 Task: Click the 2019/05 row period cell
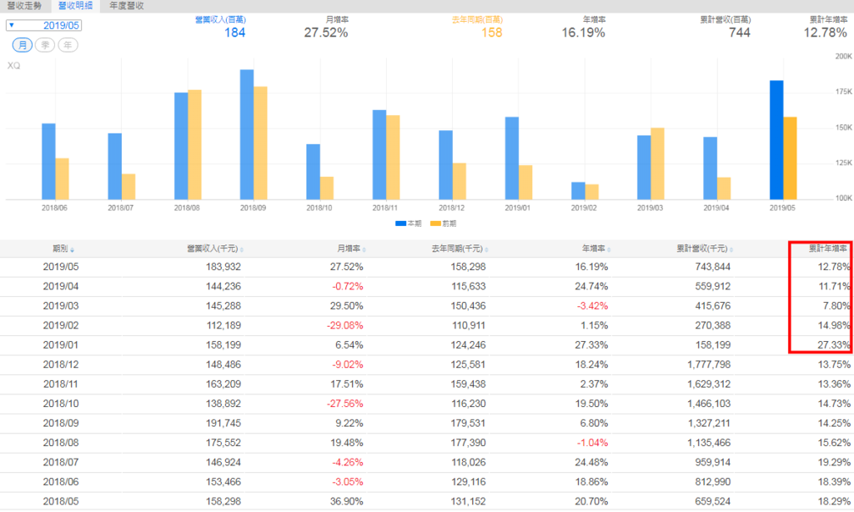coord(60,267)
